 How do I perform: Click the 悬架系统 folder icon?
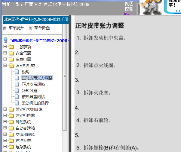click(11, 147)
